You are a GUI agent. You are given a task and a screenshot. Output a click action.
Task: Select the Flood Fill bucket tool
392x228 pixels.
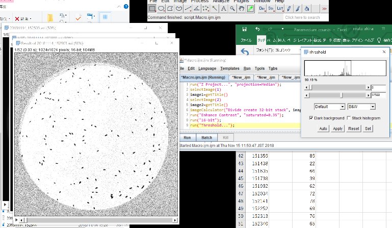tap(306, 9)
